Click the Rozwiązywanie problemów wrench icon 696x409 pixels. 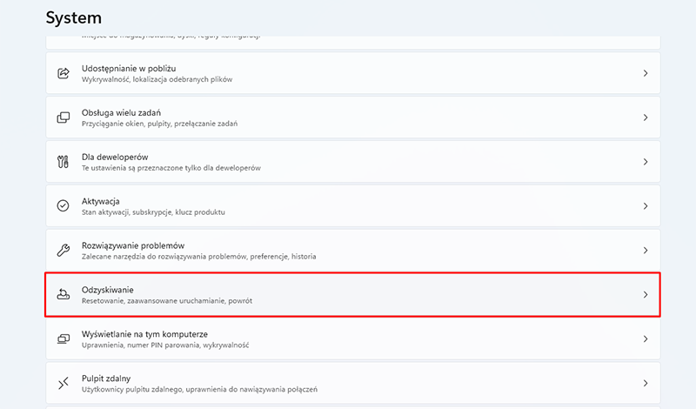click(x=63, y=251)
